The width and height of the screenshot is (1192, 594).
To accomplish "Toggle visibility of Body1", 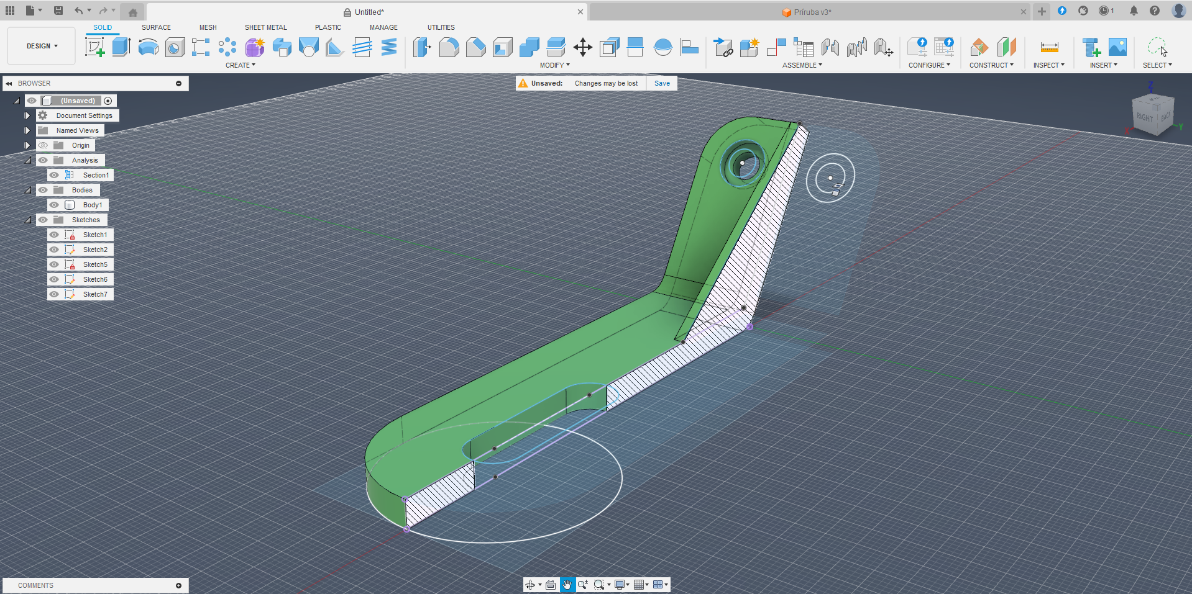I will coord(55,205).
